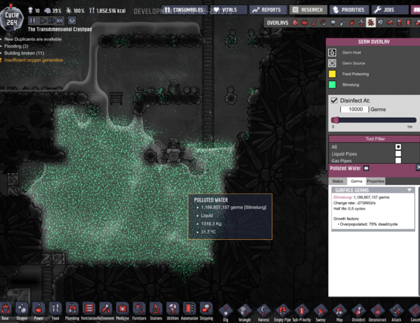Open the Jobs screen
Screen dimensions: 420x323
pos(389,10)
